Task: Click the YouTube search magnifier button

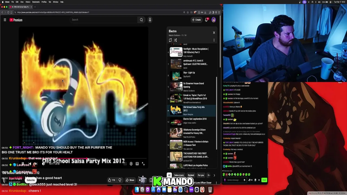Action: pyautogui.click(x=141, y=20)
